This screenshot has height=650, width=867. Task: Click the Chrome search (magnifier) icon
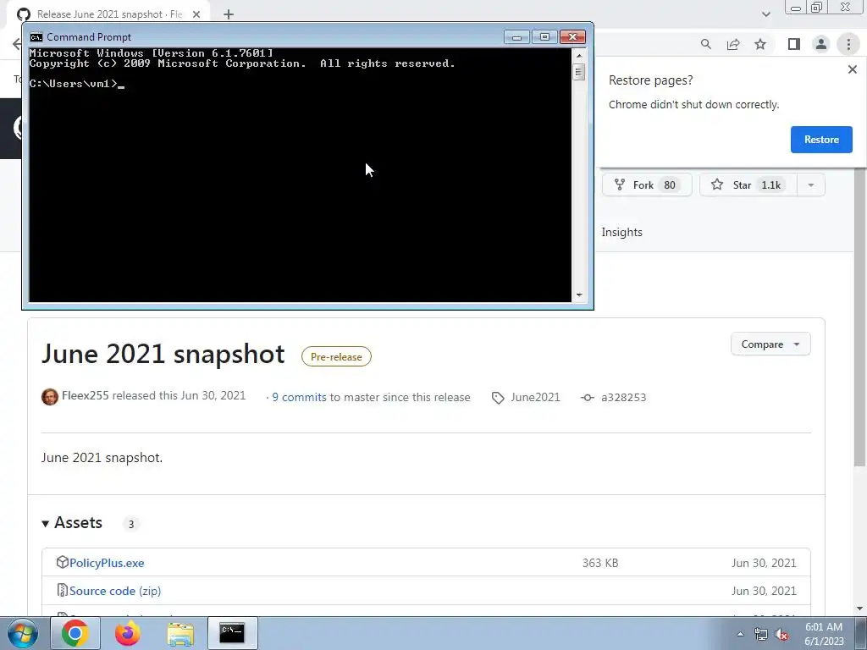click(705, 44)
